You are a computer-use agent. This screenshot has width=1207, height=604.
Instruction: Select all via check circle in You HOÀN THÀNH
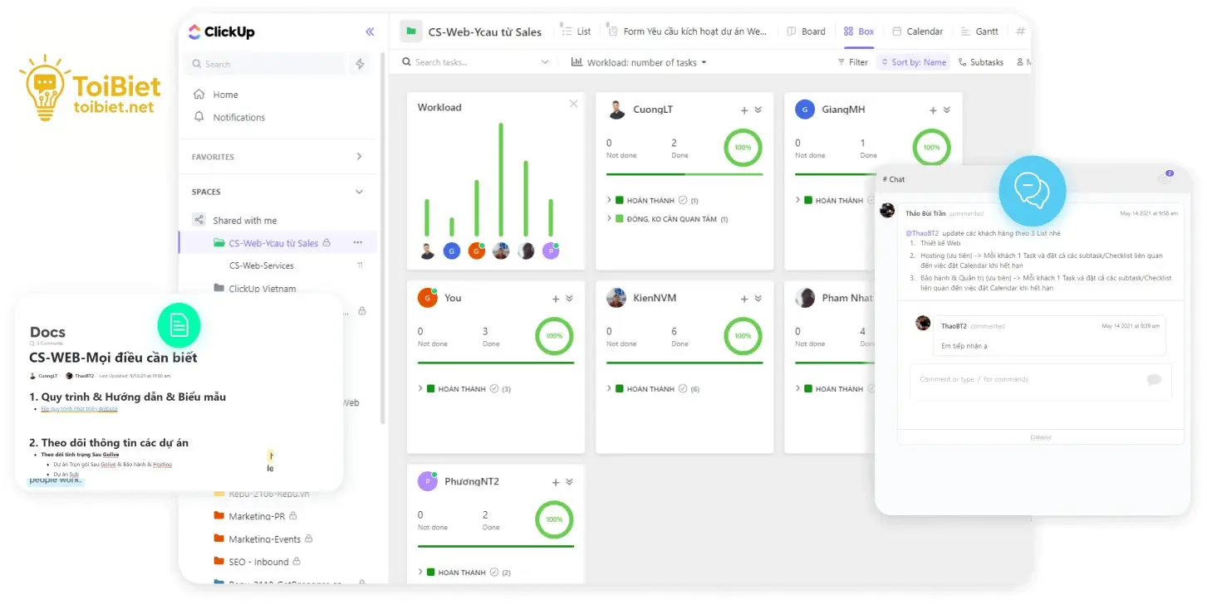pyautogui.click(x=494, y=388)
